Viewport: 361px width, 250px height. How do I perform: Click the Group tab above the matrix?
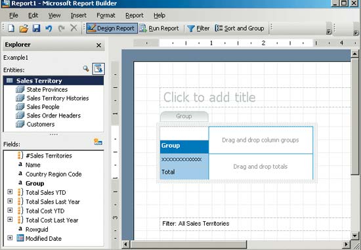click(x=184, y=116)
